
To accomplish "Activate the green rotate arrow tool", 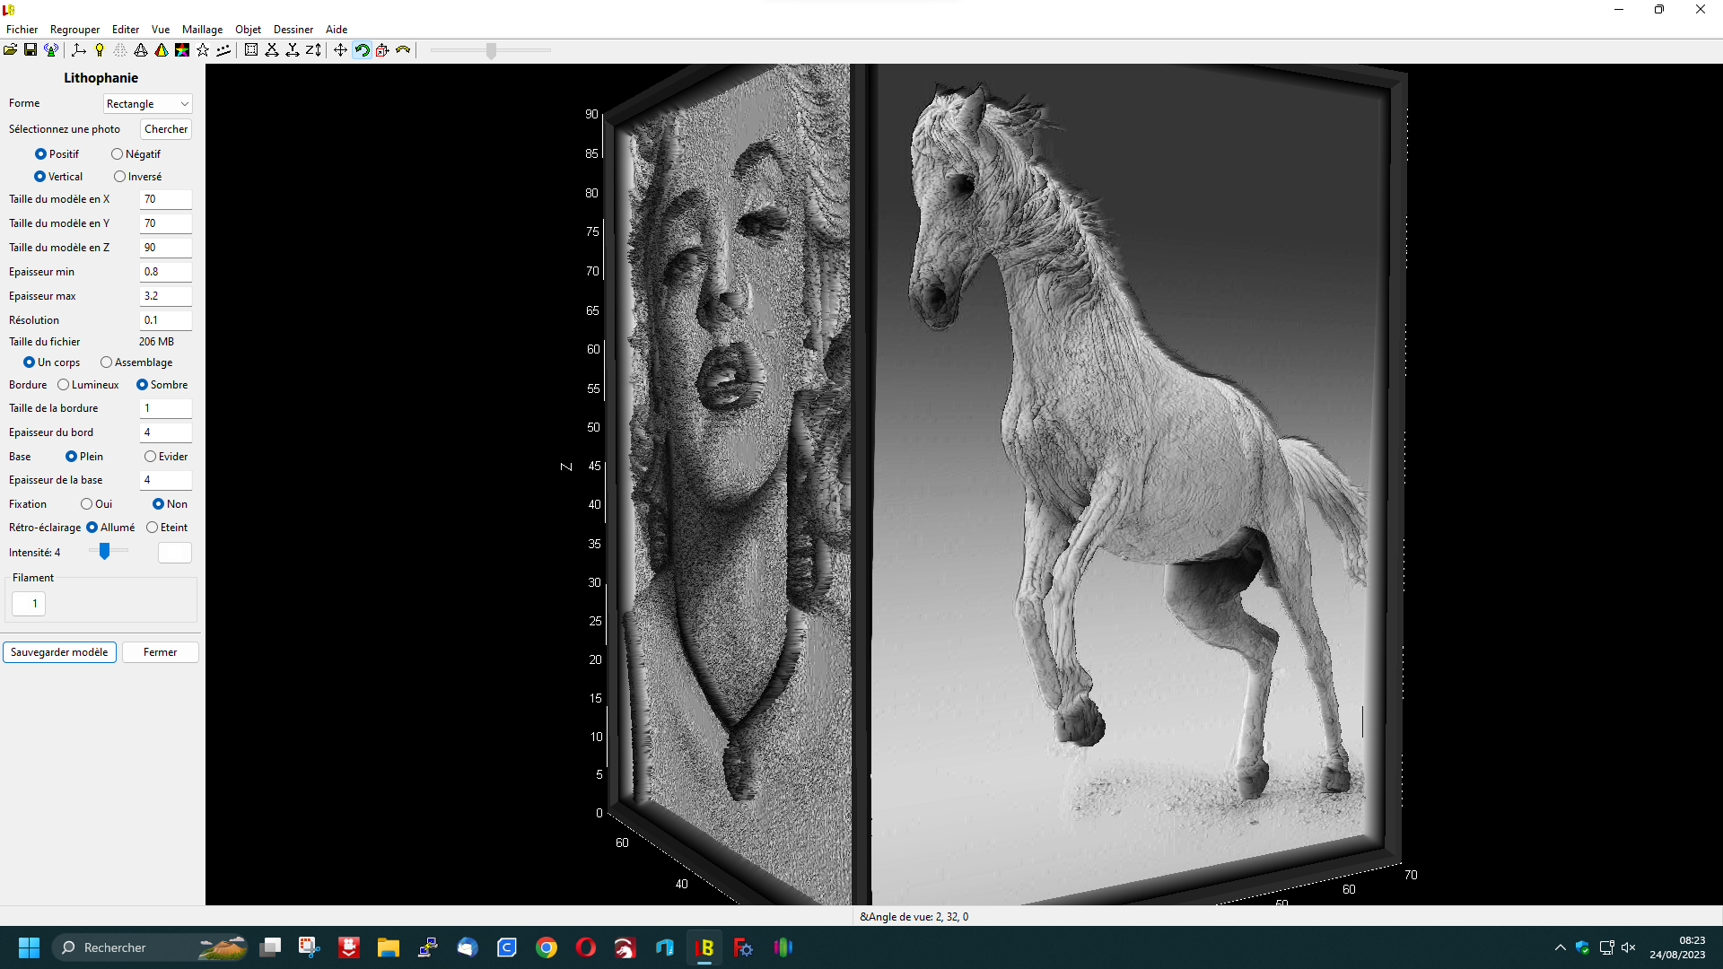I will (362, 50).
